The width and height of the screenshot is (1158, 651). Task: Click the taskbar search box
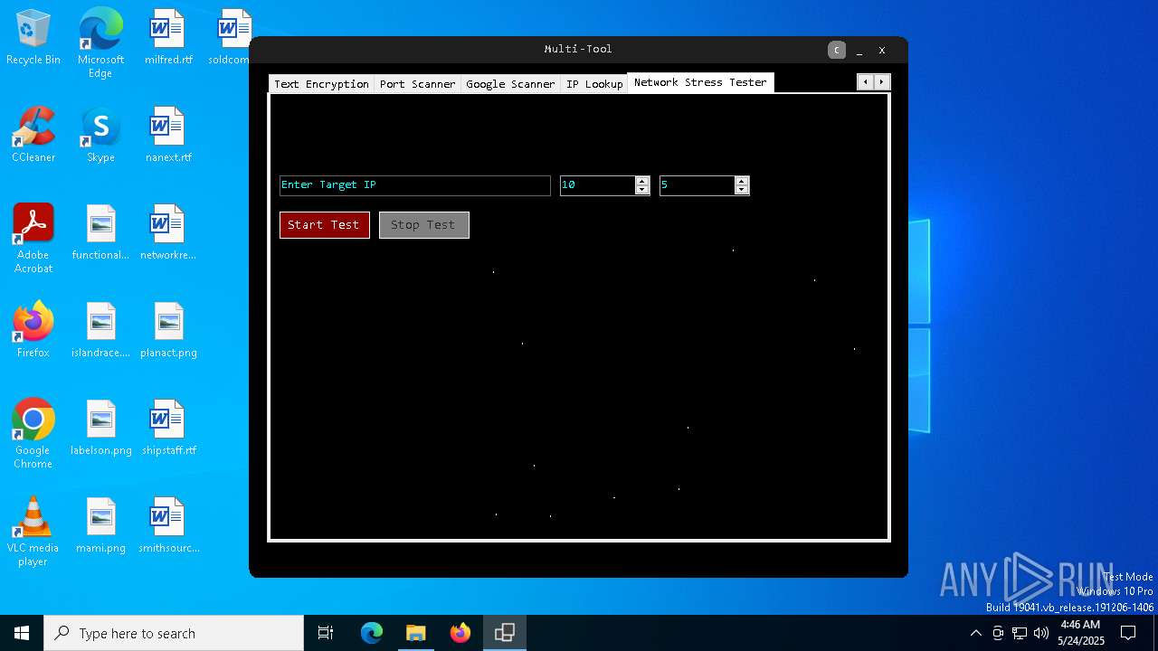coord(174,633)
